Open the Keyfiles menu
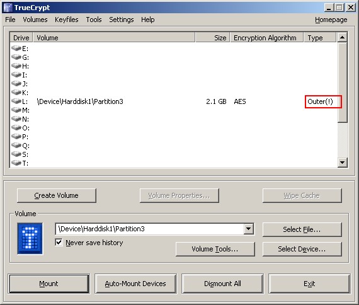This screenshot has width=359, height=305. 66,20
